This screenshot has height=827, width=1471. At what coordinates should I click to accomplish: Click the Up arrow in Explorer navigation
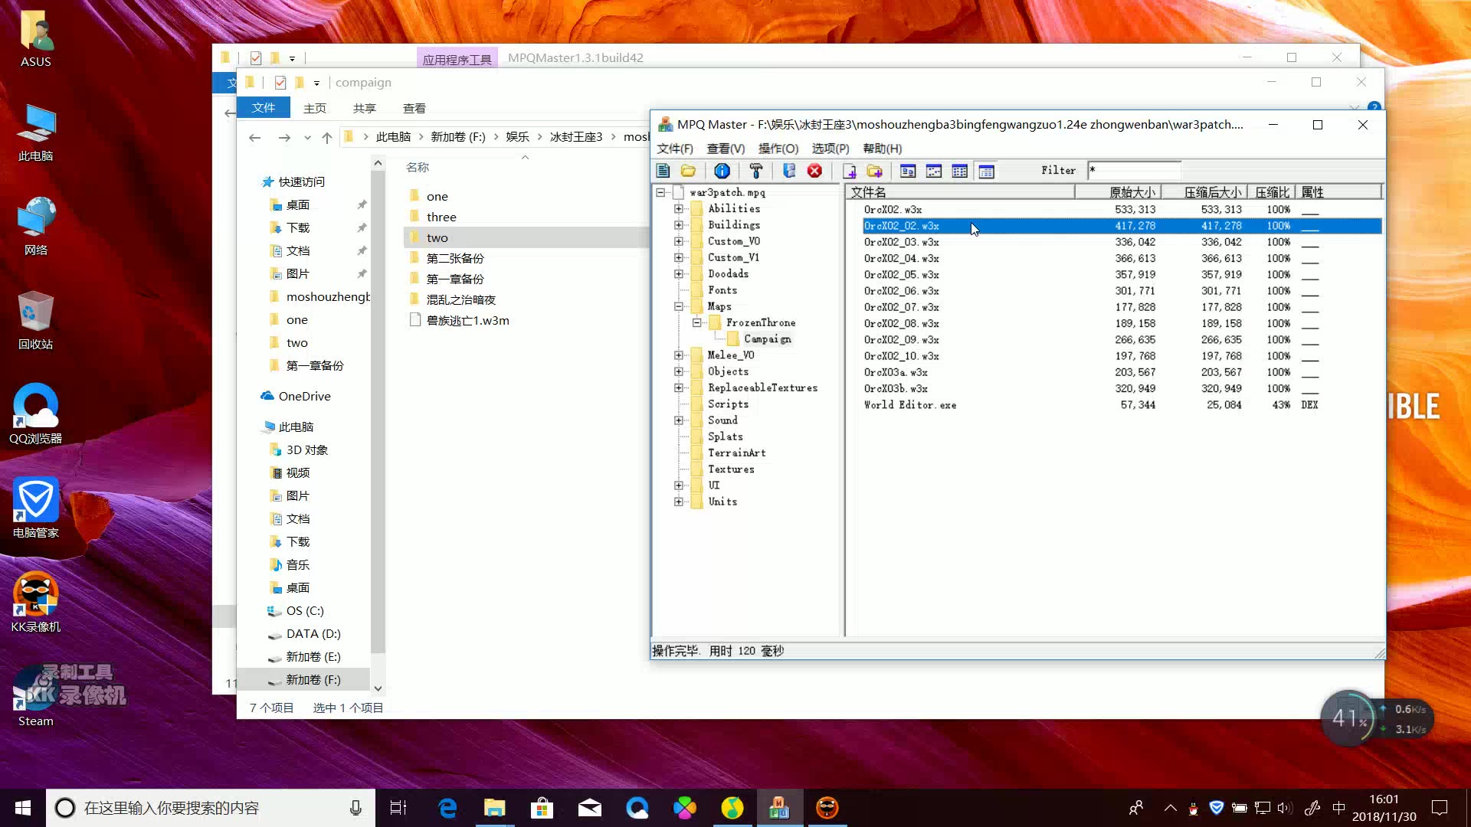327,137
